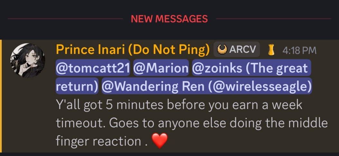Click the red divider line right of NEW MESSAGES
This screenshot has width=339, height=156.
[274, 19]
